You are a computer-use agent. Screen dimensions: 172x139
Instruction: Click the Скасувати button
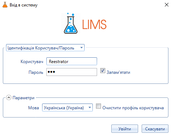coord(155,129)
